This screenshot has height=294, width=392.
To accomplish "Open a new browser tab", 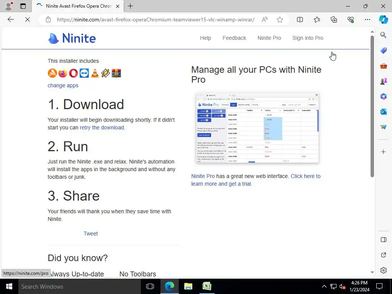I will click(x=130, y=6).
